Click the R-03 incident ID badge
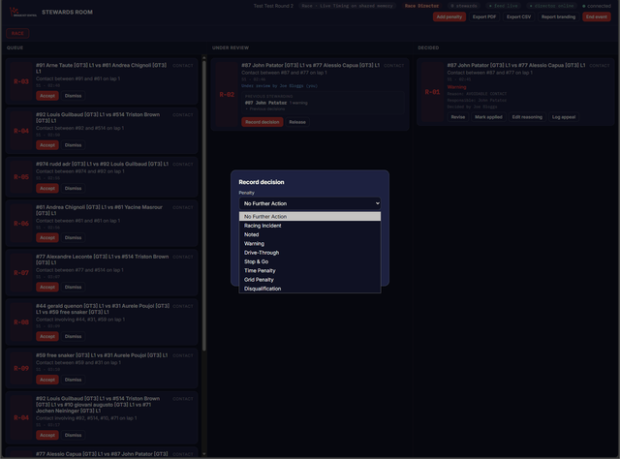The height and width of the screenshot is (459, 620). pos(21,81)
